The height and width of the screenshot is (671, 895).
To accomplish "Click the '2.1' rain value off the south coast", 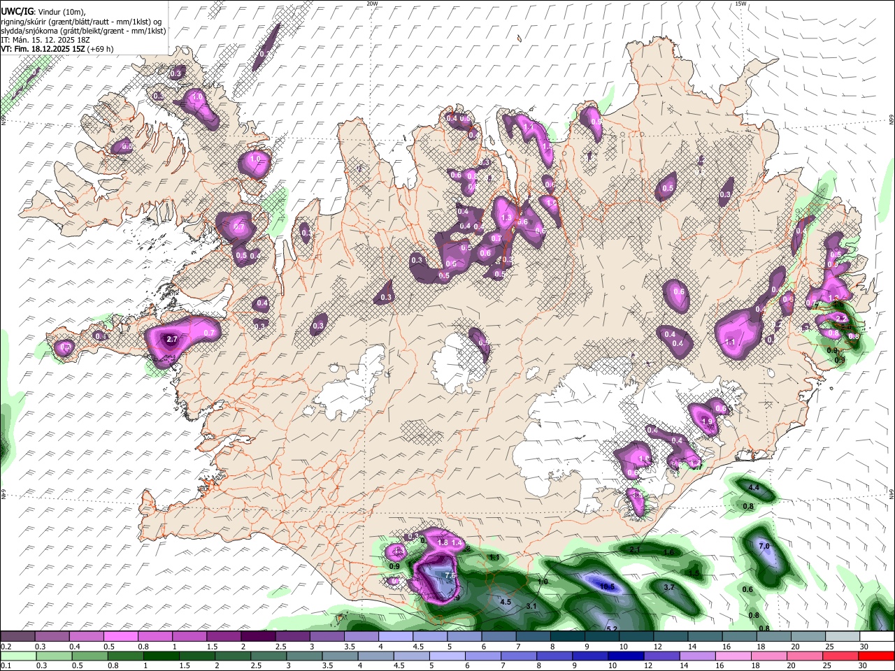I will [635, 550].
